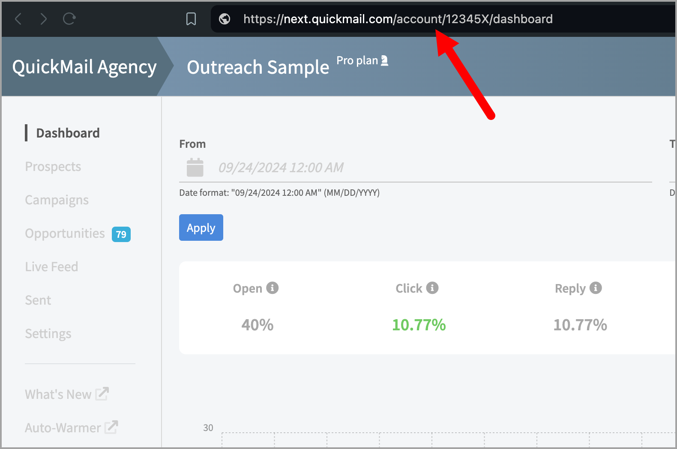
Task: Click the What's New external link icon
Action: point(102,394)
